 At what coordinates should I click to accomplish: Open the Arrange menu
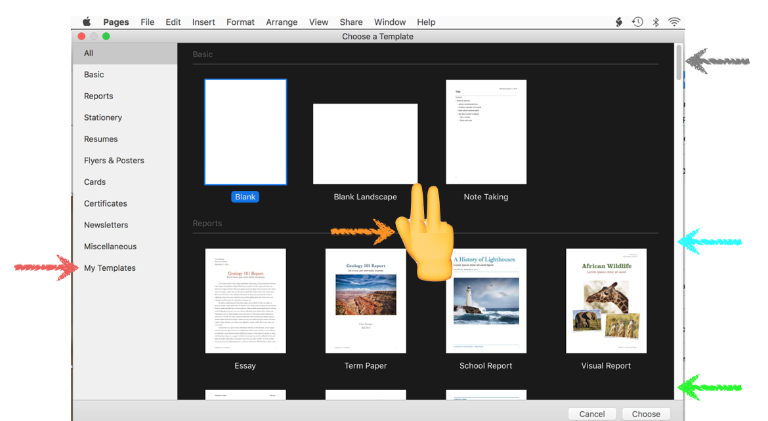(x=282, y=22)
